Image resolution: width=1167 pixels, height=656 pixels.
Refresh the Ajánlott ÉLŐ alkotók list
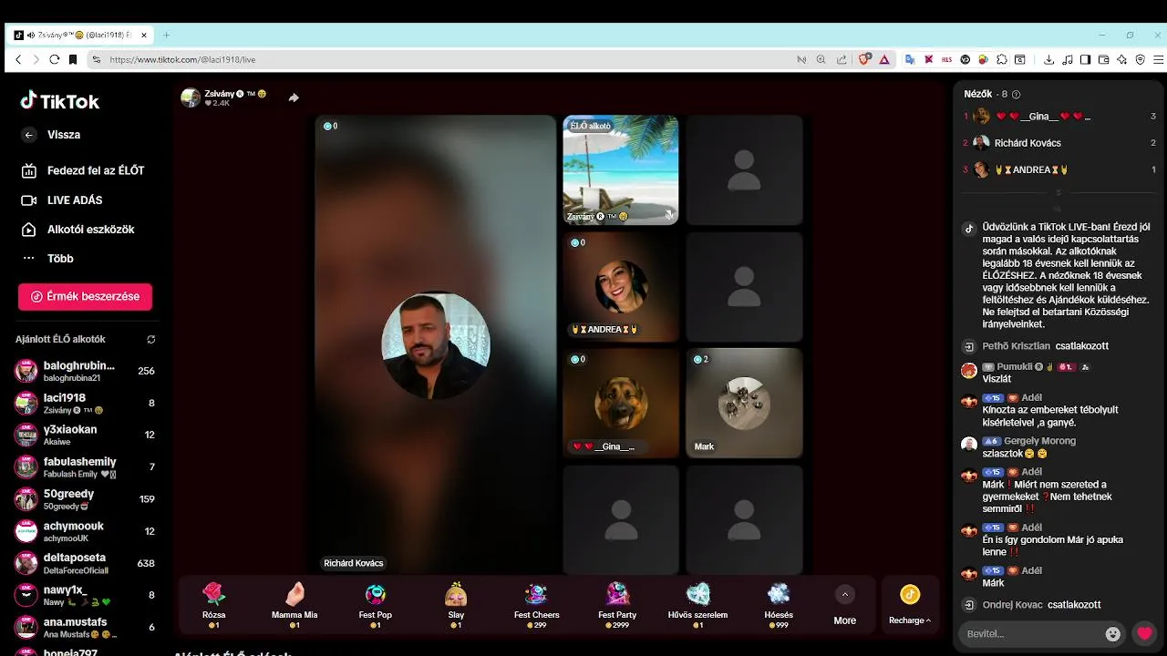pos(150,339)
